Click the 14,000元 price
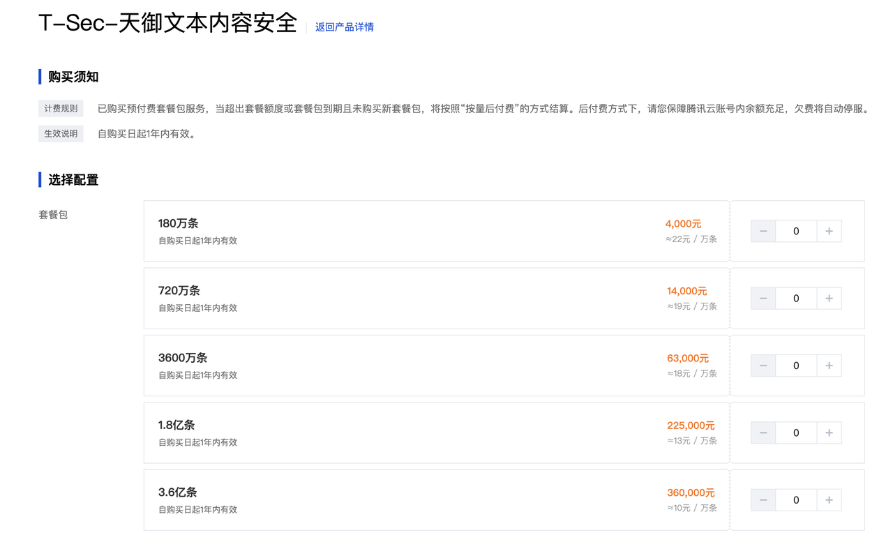Image resolution: width=893 pixels, height=542 pixels. pos(687,291)
